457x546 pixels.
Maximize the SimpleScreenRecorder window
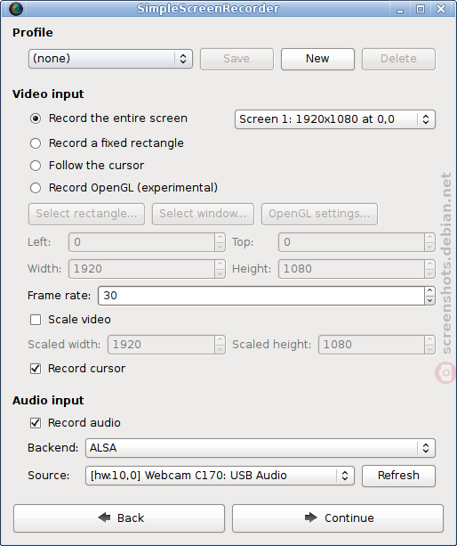pyautogui.click(x=421, y=9)
